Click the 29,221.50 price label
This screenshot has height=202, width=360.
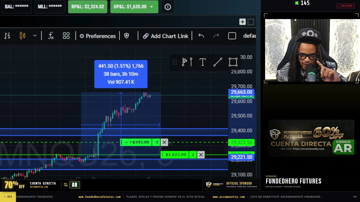[x=241, y=157]
